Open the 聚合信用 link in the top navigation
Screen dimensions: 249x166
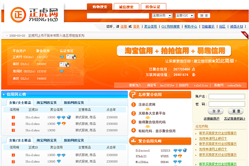pyautogui.click(x=150, y=27)
